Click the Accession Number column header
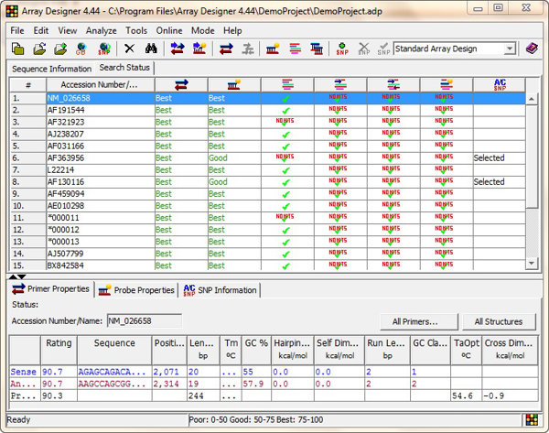The width and height of the screenshot is (549, 433). [100, 85]
